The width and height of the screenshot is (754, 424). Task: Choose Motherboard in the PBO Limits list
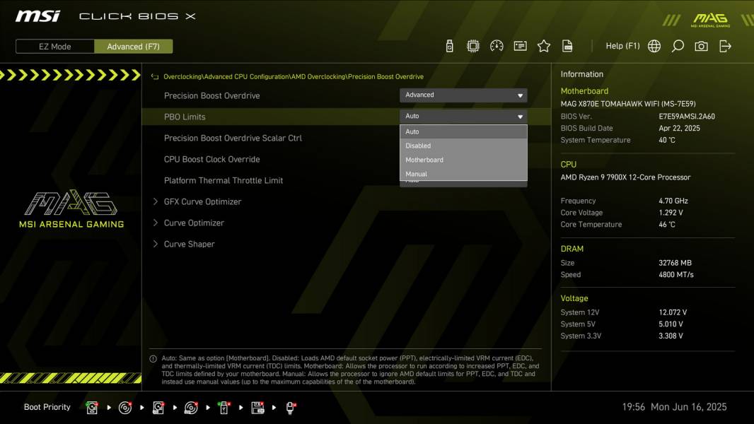click(463, 160)
